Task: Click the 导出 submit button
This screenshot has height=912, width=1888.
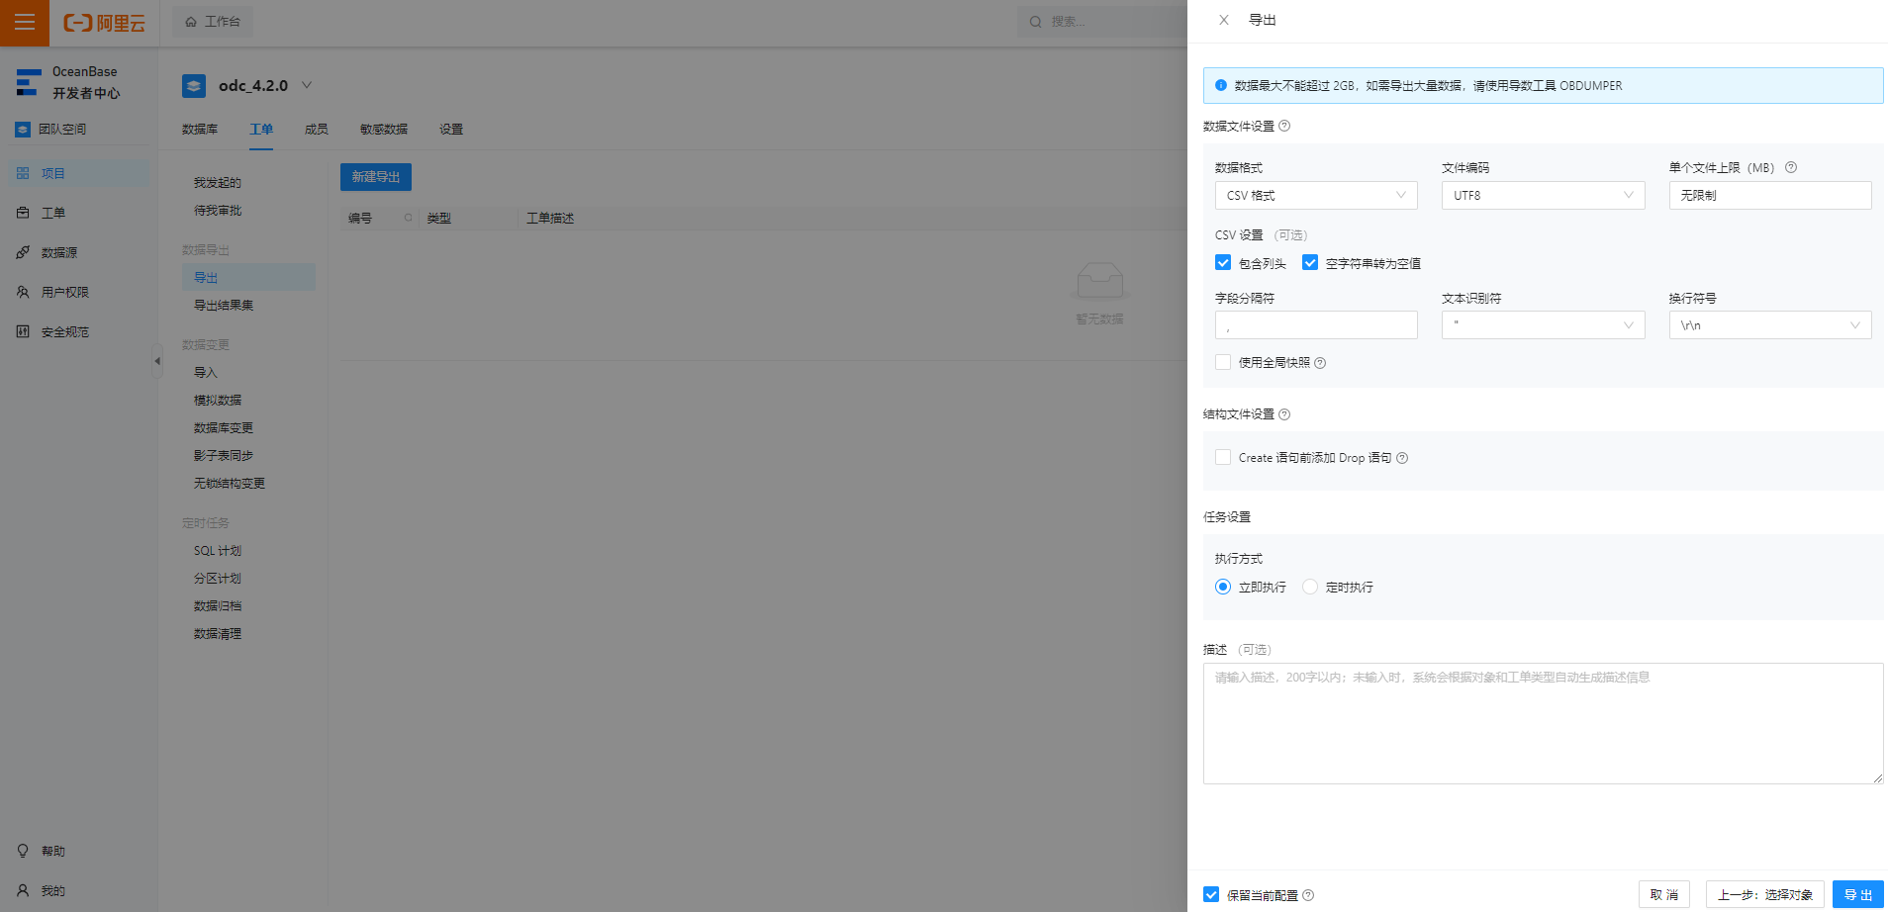Action: [1858, 894]
